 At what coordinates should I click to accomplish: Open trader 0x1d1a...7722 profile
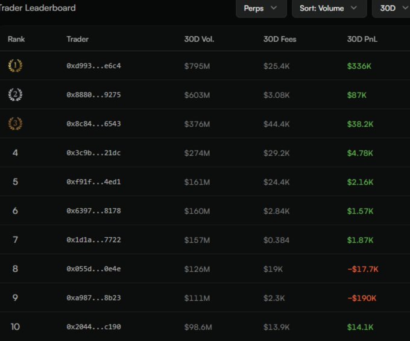point(93,240)
